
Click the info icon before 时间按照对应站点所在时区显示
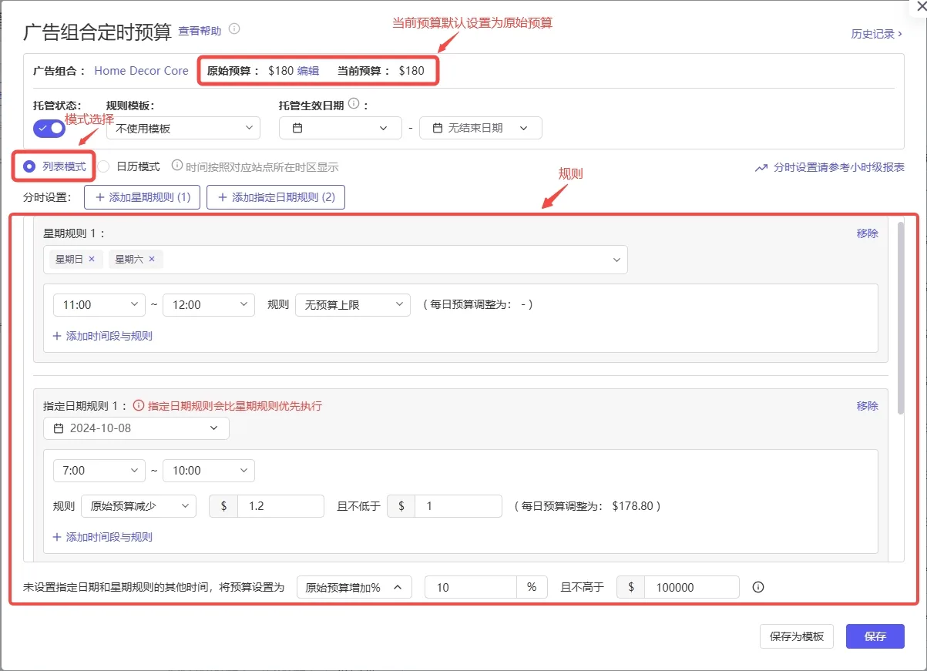point(176,166)
